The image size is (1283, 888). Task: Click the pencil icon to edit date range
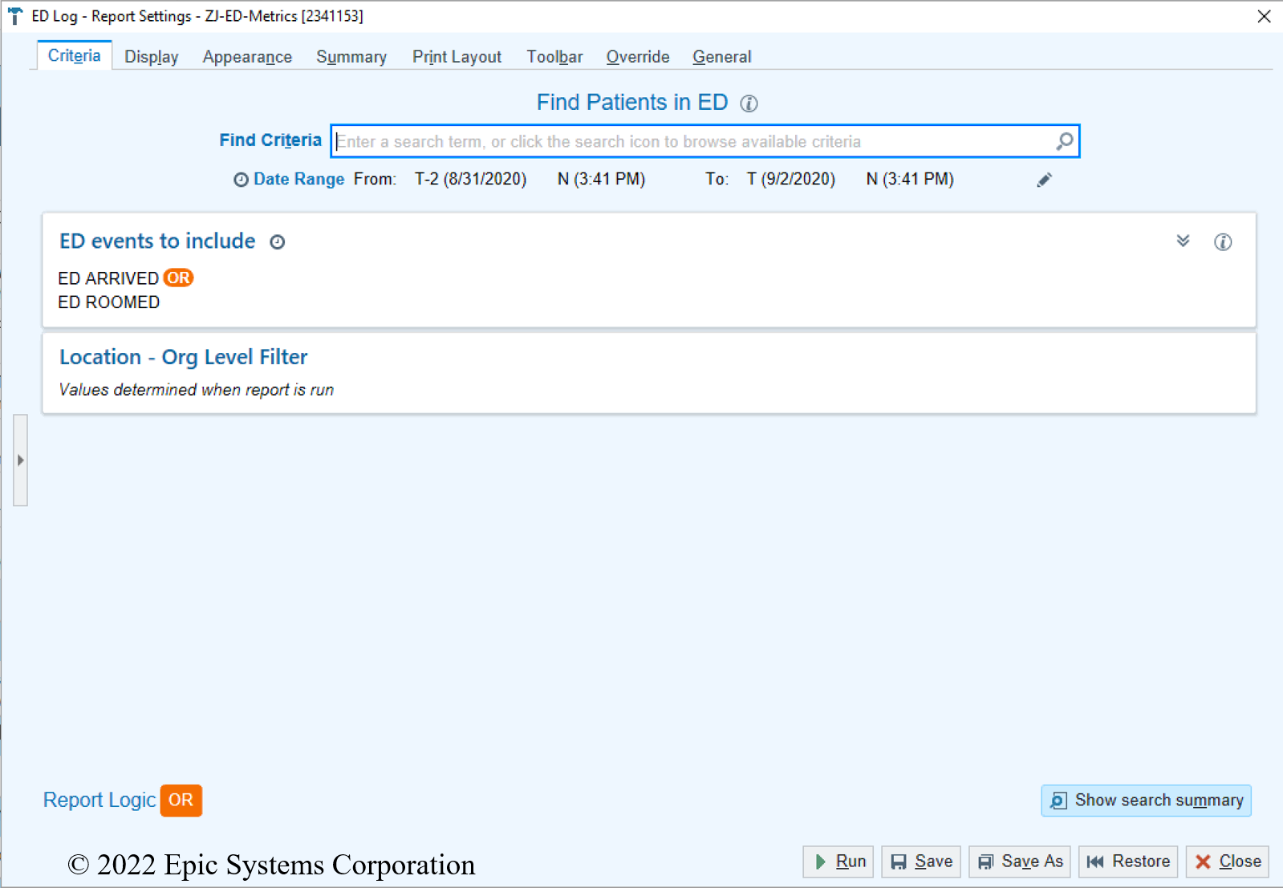coord(1044,180)
